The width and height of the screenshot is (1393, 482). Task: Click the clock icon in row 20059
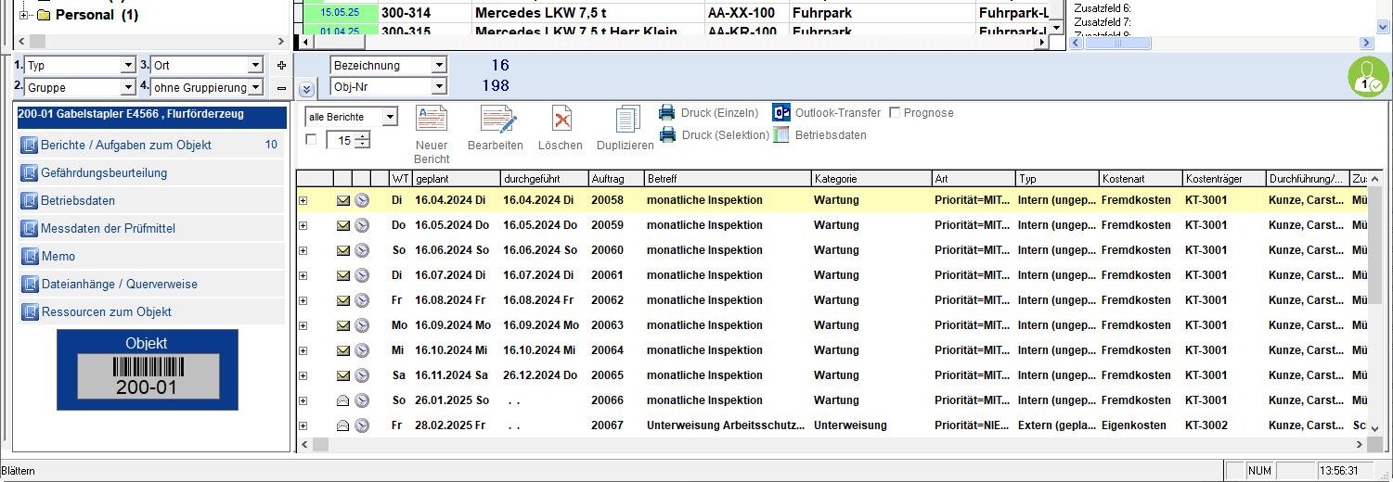pyautogui.click(x=362, y=225)
